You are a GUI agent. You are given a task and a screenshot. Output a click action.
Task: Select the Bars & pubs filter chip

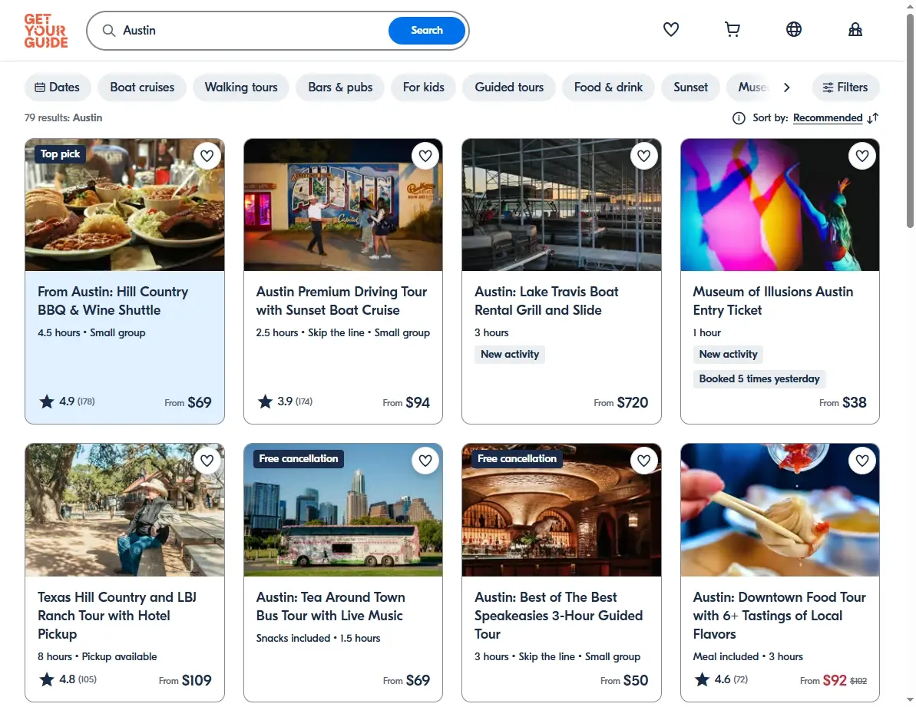[x=340, y=87]
